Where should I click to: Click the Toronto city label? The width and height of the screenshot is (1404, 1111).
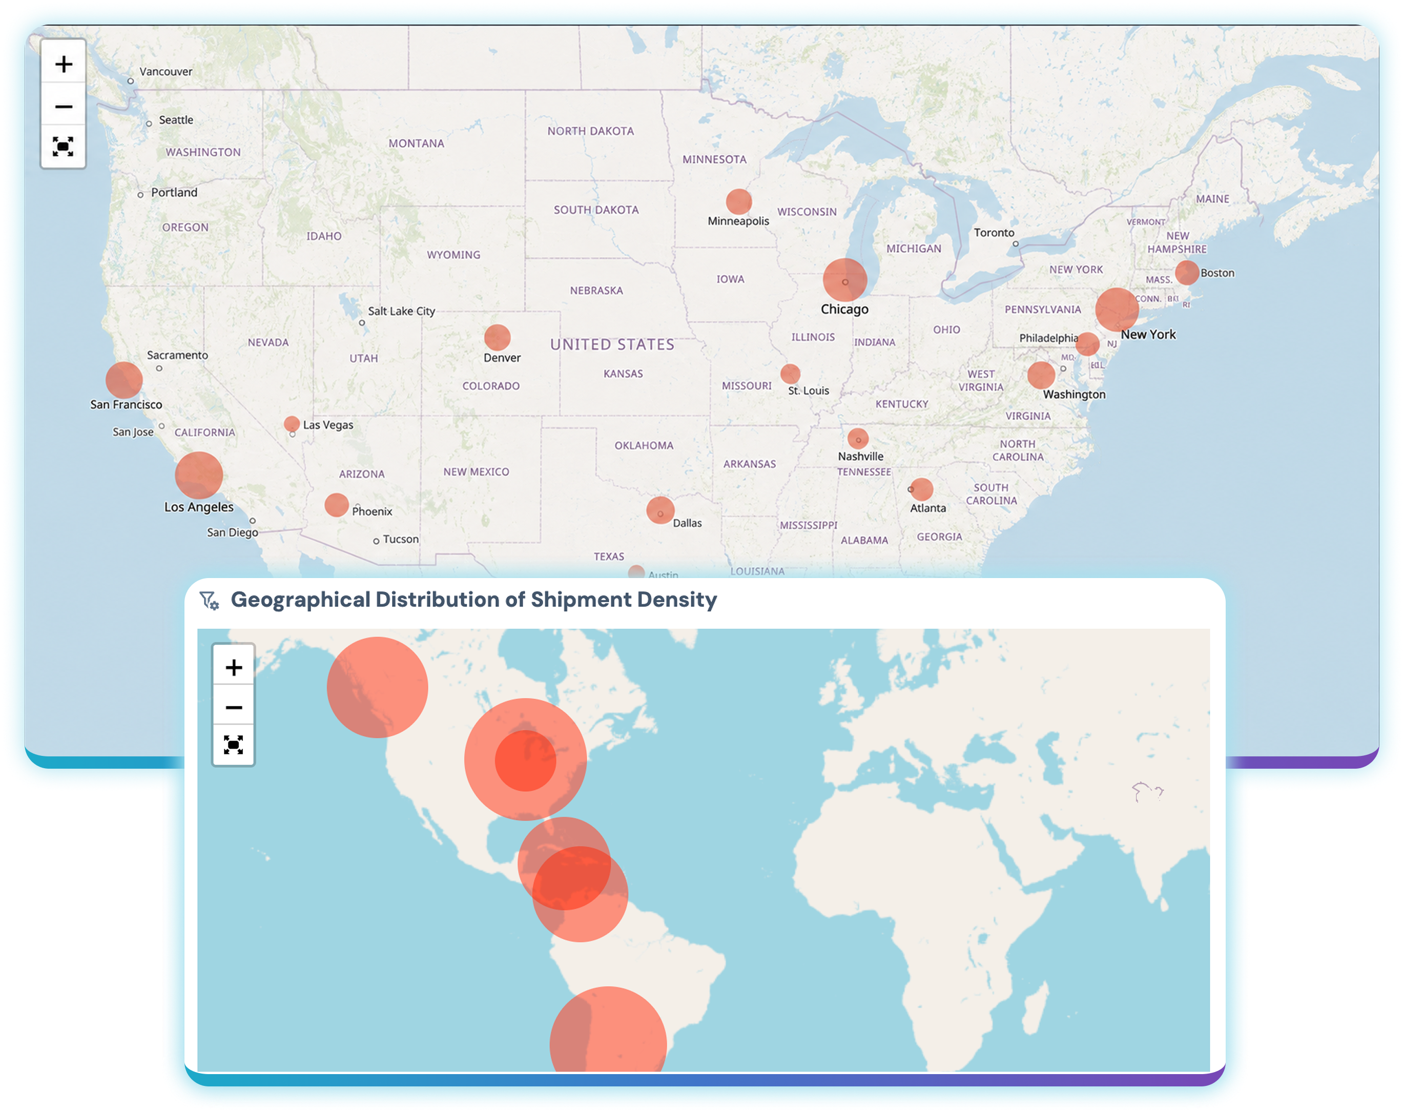(x=994, y=232)
